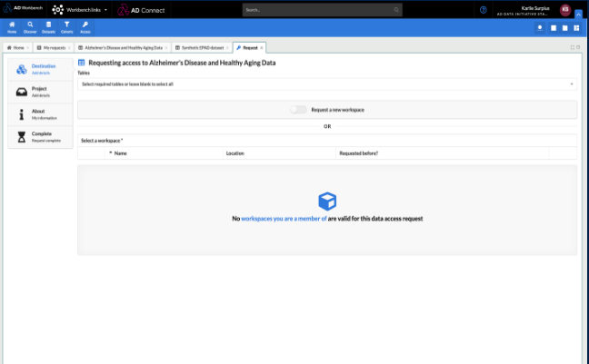
Task: Close Alzheimer's Disease and Healthy Aging Data tab
Action: coord(166,48)
